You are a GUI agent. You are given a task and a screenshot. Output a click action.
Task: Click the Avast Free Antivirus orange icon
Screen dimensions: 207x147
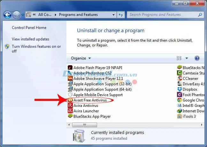(x=70, y=100)
